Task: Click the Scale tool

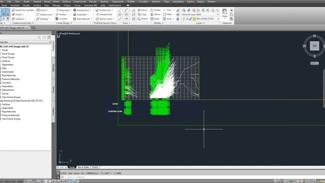Action: [155, 19]
